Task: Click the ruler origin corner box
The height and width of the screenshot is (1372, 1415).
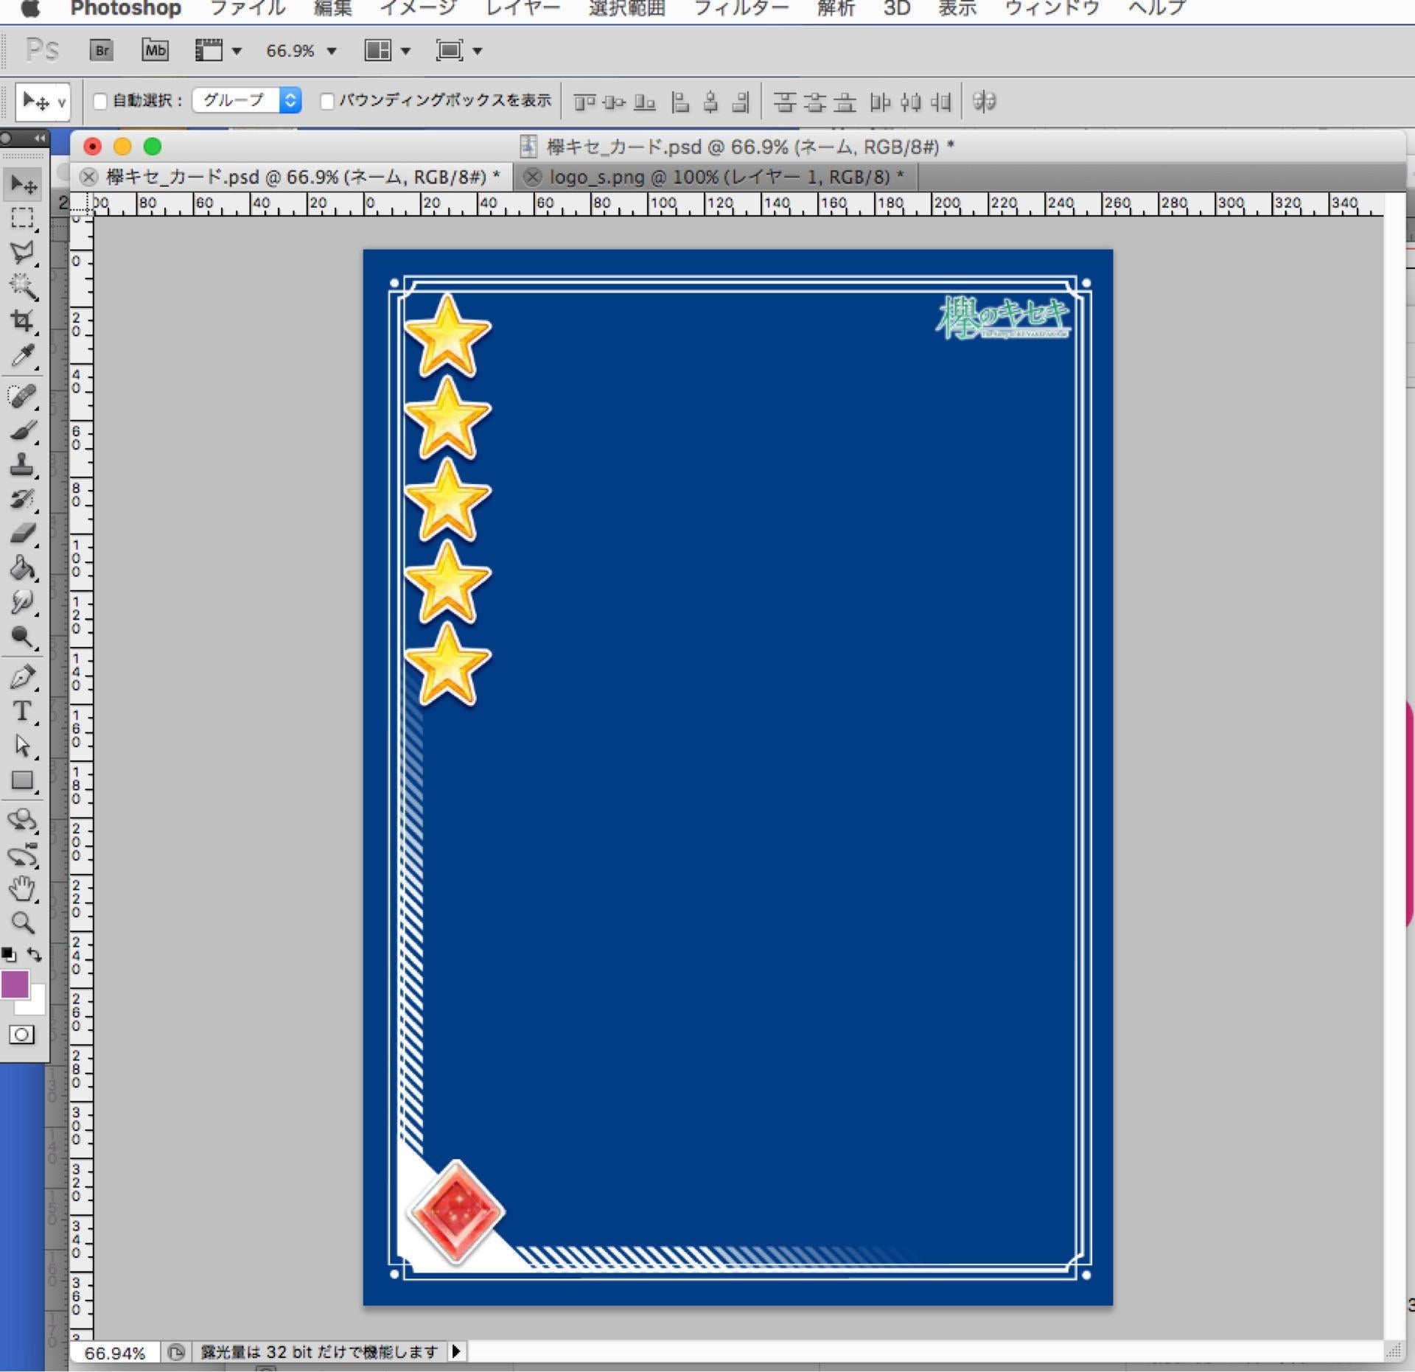Action: tap(82, 204)
